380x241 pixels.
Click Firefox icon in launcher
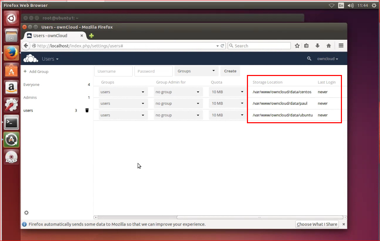coord(11,53)
